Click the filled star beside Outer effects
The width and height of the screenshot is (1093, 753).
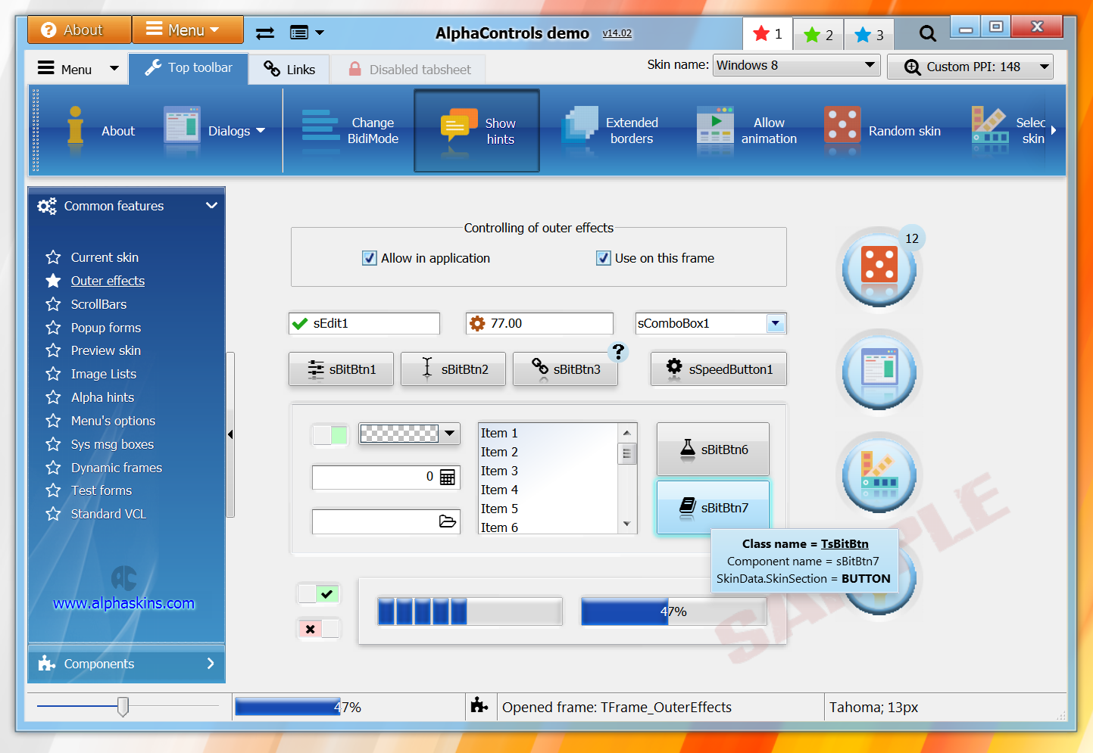point(53,281)
